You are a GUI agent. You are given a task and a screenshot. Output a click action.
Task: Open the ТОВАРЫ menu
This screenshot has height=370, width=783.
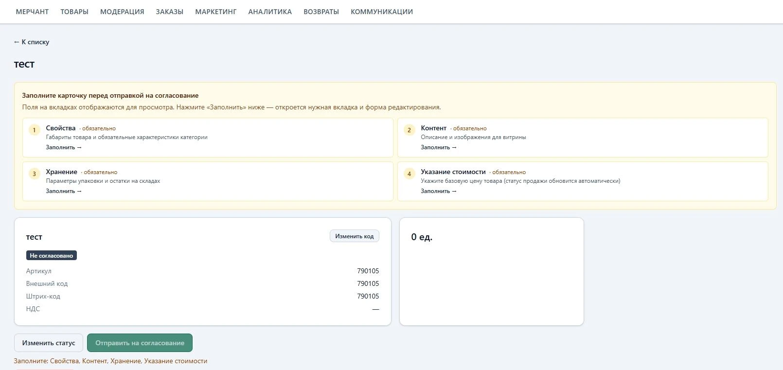[74, 12]
